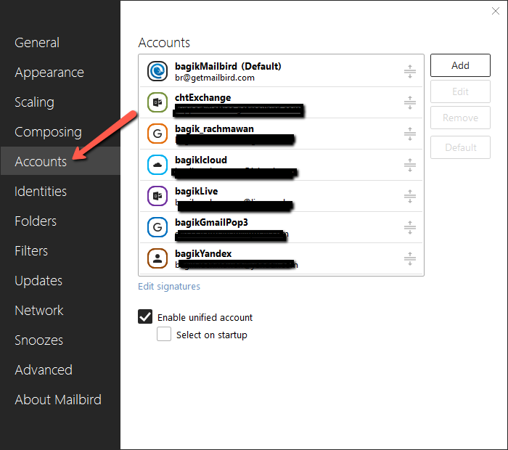Click the bagikLive Outlook icon
This screenshot has height=450, width=508.
(157, 196)
